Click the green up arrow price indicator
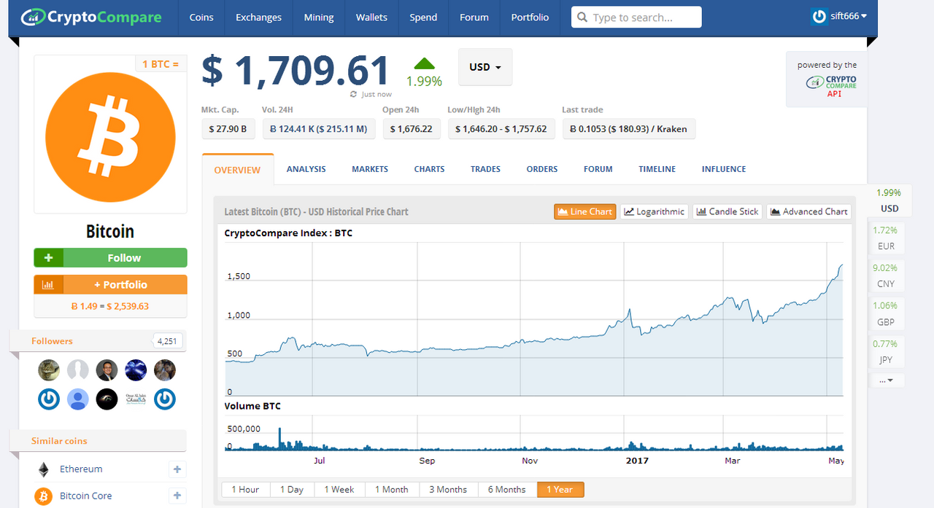The image size is (934, 508). (424, 64)
